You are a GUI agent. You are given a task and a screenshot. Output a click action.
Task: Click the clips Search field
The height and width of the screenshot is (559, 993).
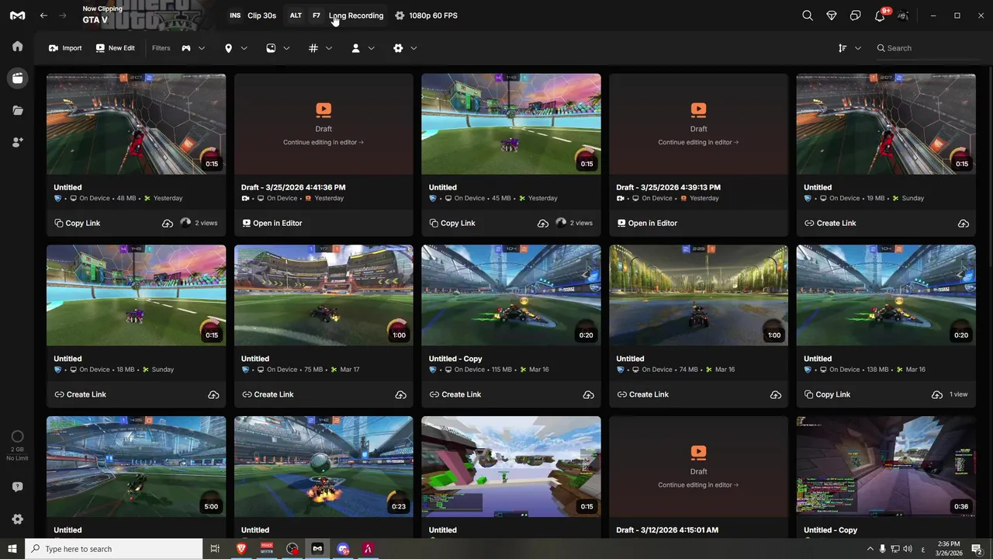926,48
